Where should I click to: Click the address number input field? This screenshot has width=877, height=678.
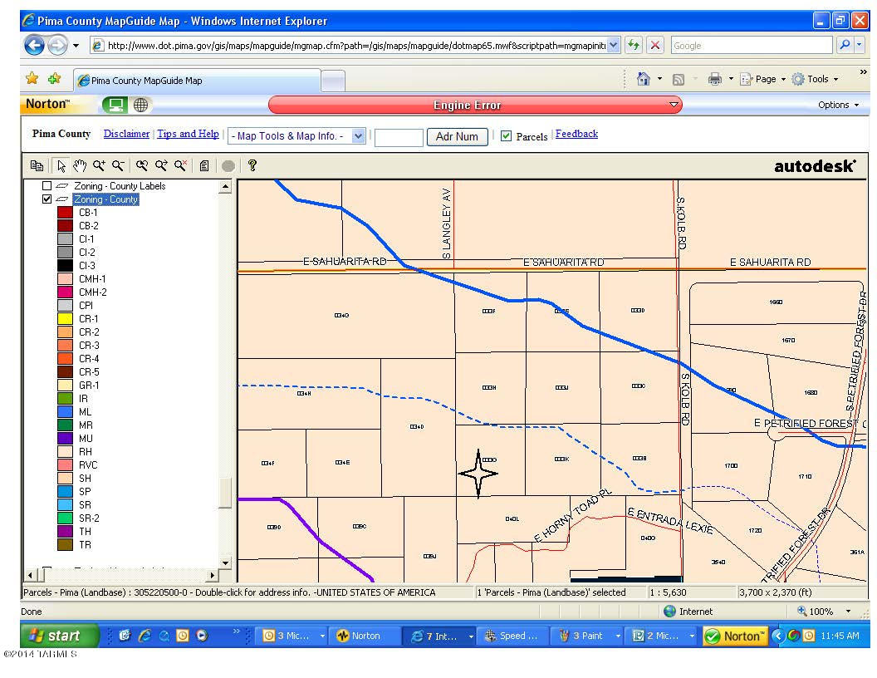click(399, 137)
